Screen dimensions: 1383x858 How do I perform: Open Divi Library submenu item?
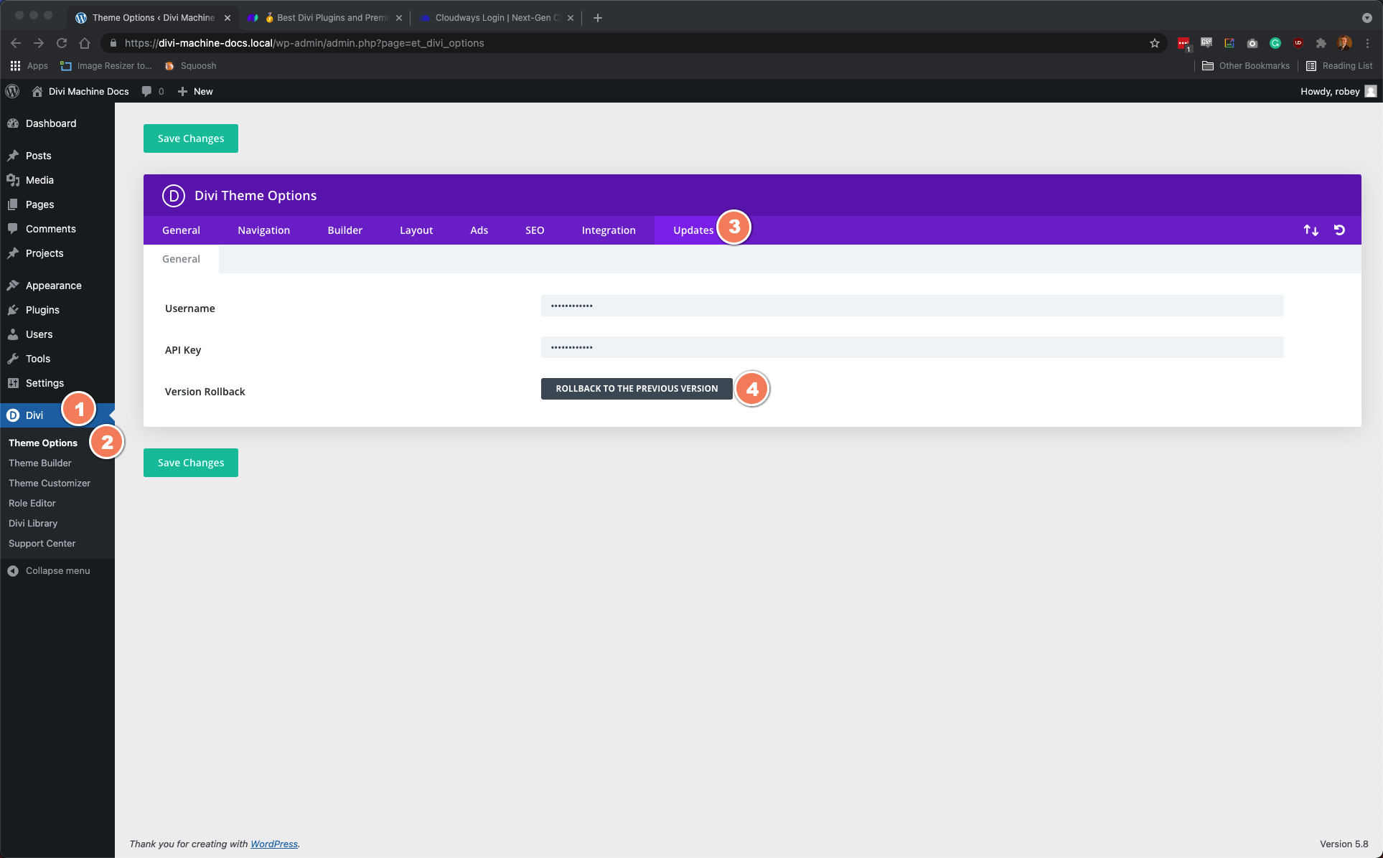(x=33, y=524)
